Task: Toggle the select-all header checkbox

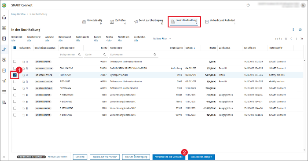Action: [15, 48]
